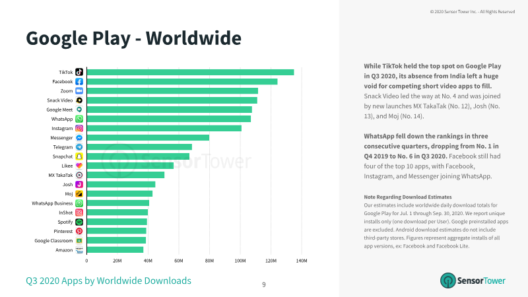Click the 'Snack Video' chart label
Screen dimensions: 528x297
(x=60, y=100)
